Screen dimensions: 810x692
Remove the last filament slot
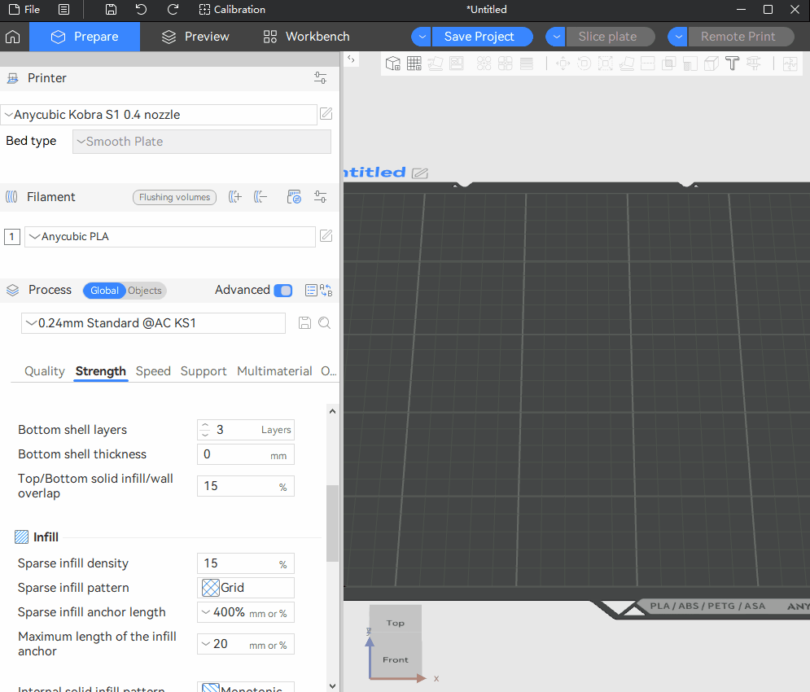[x=261, y=197]
